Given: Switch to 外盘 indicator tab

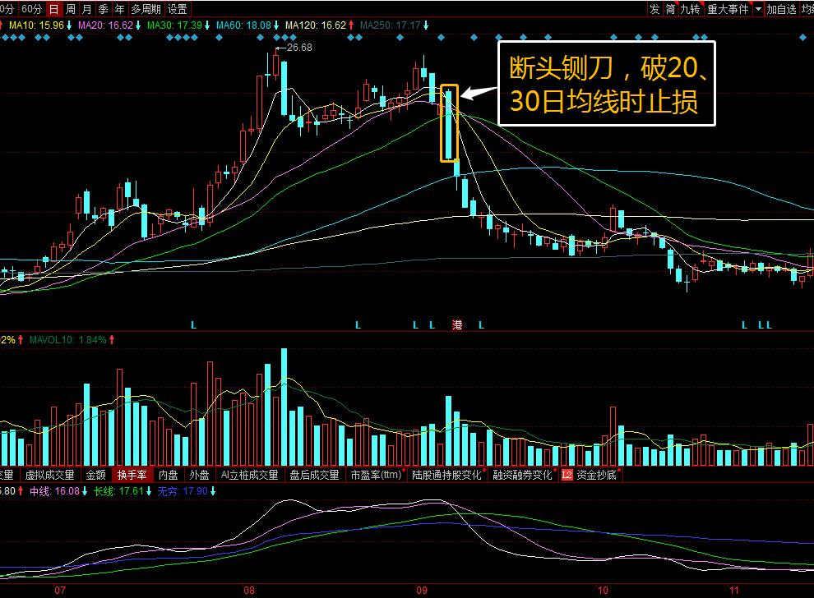Looking at the screenshot, I should click(199, 475).
